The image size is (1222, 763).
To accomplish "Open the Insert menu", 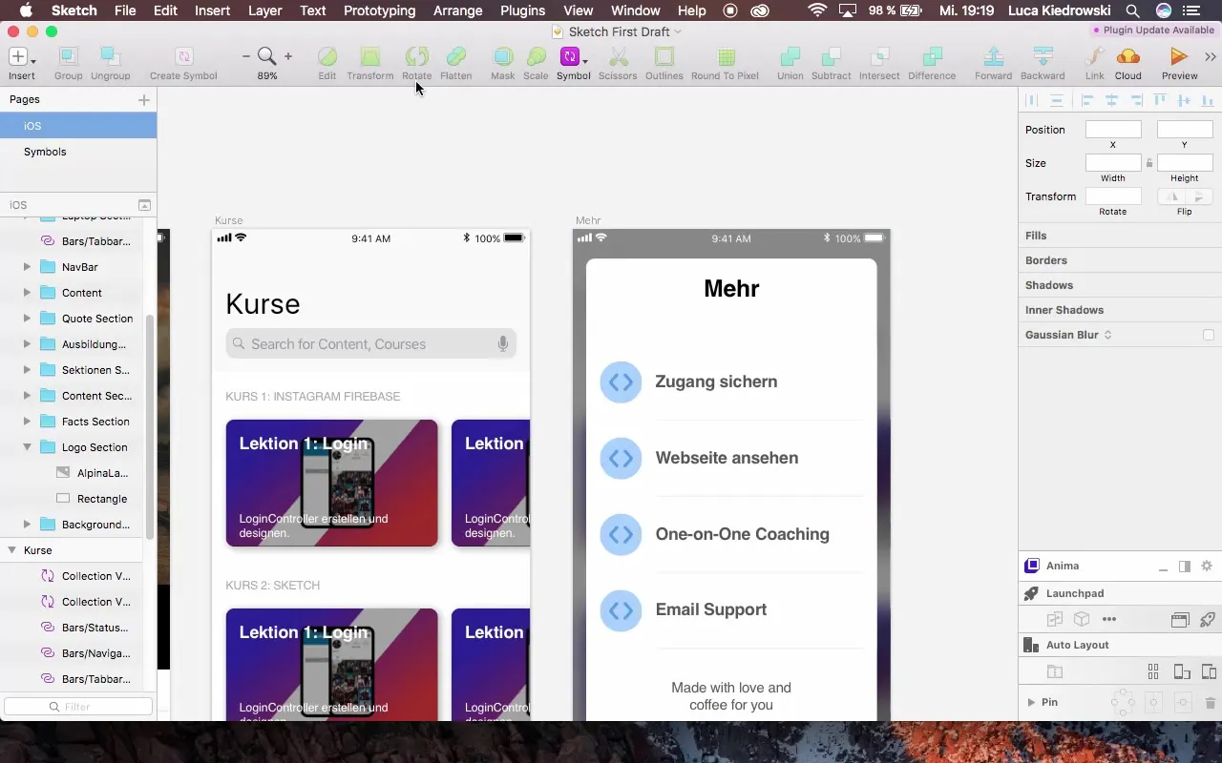I will tap(212, 10).
